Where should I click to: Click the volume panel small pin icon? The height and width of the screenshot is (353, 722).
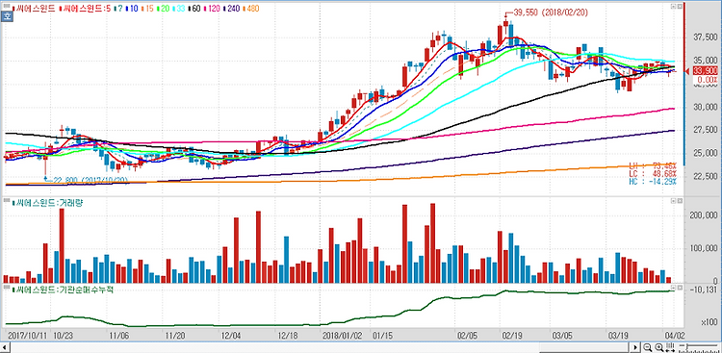click(673, 202)
